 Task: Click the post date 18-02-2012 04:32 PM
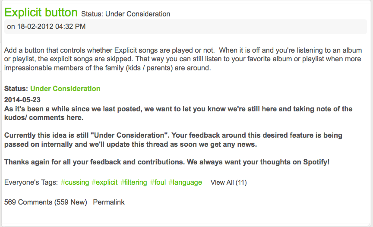(47, 27)
